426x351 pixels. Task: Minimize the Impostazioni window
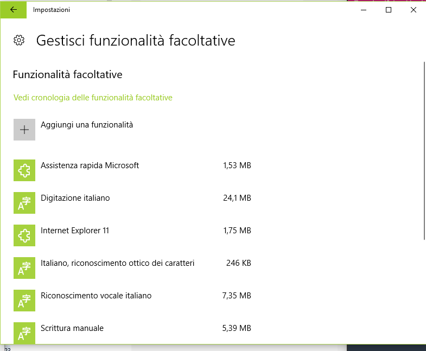click(x=364, y=10)
